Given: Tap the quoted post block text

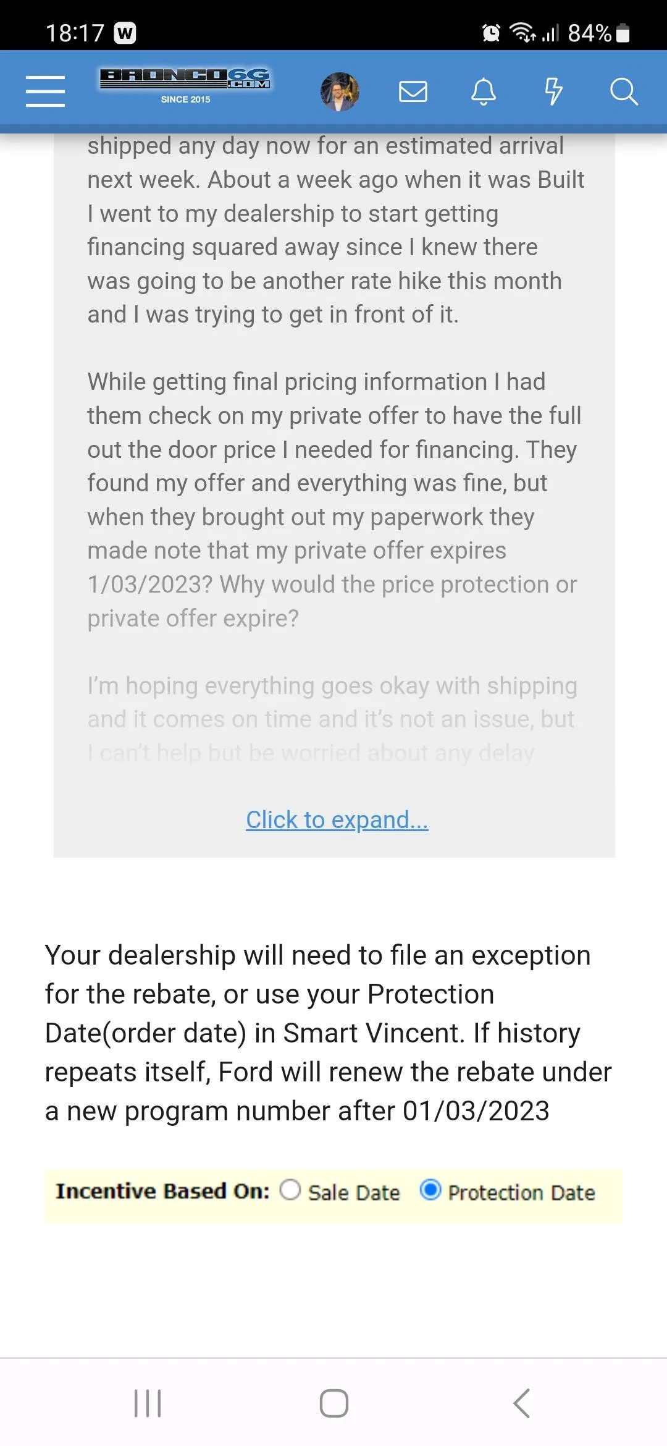Looking at the screenshot, I should [334, 449].
